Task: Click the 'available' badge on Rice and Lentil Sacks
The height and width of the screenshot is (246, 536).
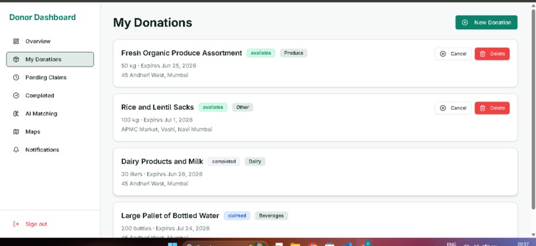Action: 213,107
